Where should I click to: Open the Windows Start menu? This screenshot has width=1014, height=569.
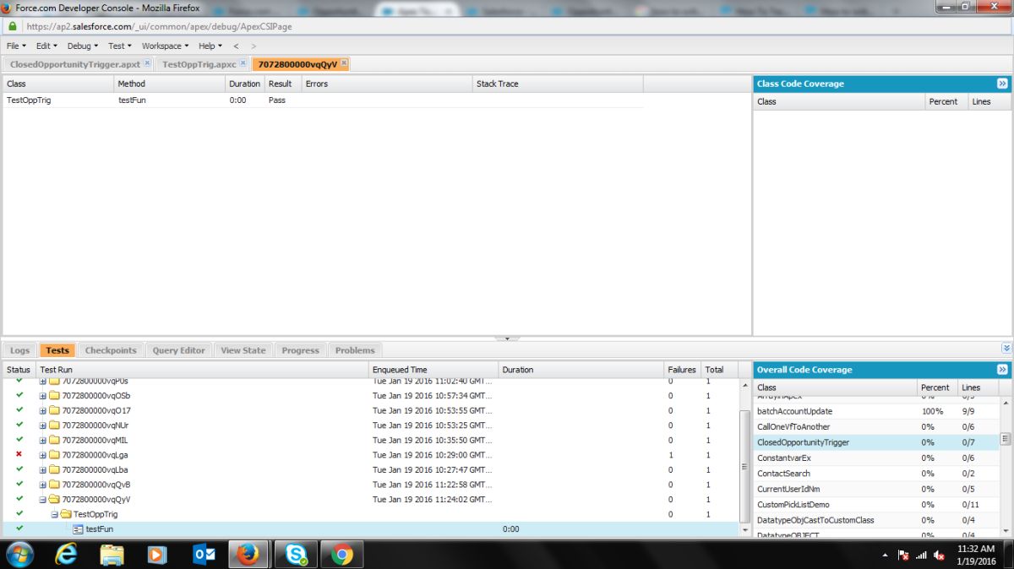(x=19, y=554)
